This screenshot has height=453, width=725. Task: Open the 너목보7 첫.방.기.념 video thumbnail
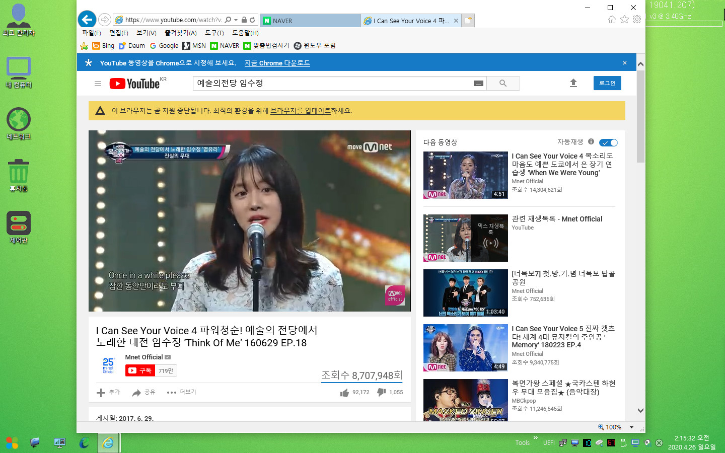pos(466,293)
